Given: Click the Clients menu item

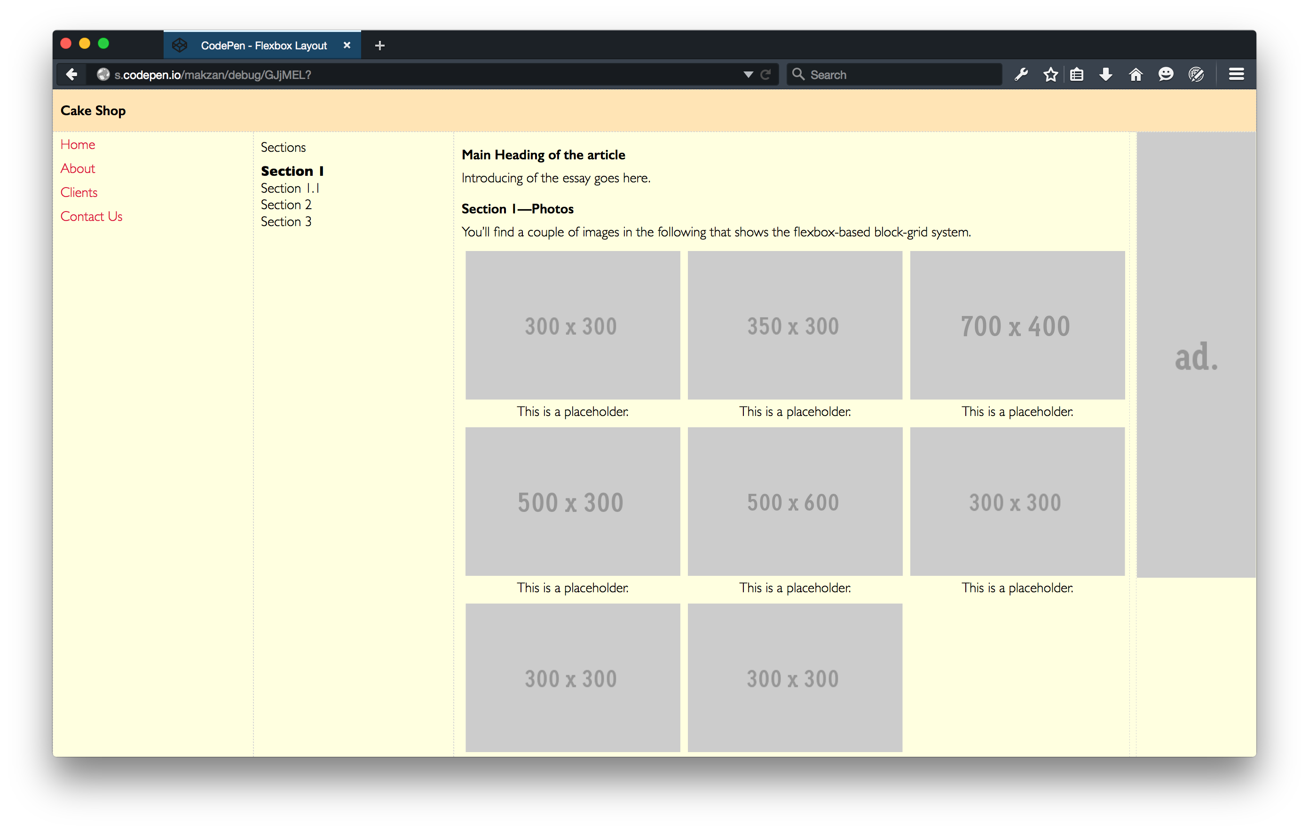Looking at the screenshot, I should 78,193.
